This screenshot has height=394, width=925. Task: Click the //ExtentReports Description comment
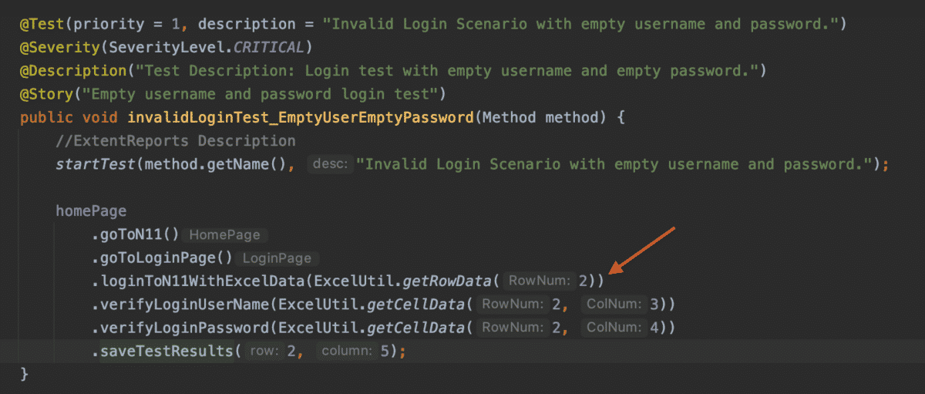(x=175, y=142)
